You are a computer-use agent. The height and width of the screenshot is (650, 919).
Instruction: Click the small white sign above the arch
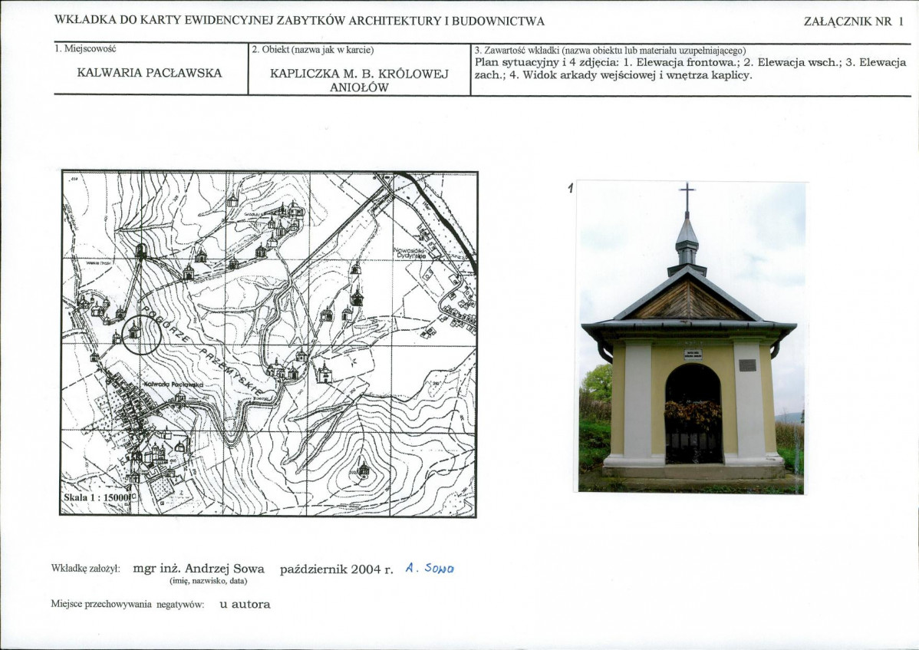click(x=693, y=355)
